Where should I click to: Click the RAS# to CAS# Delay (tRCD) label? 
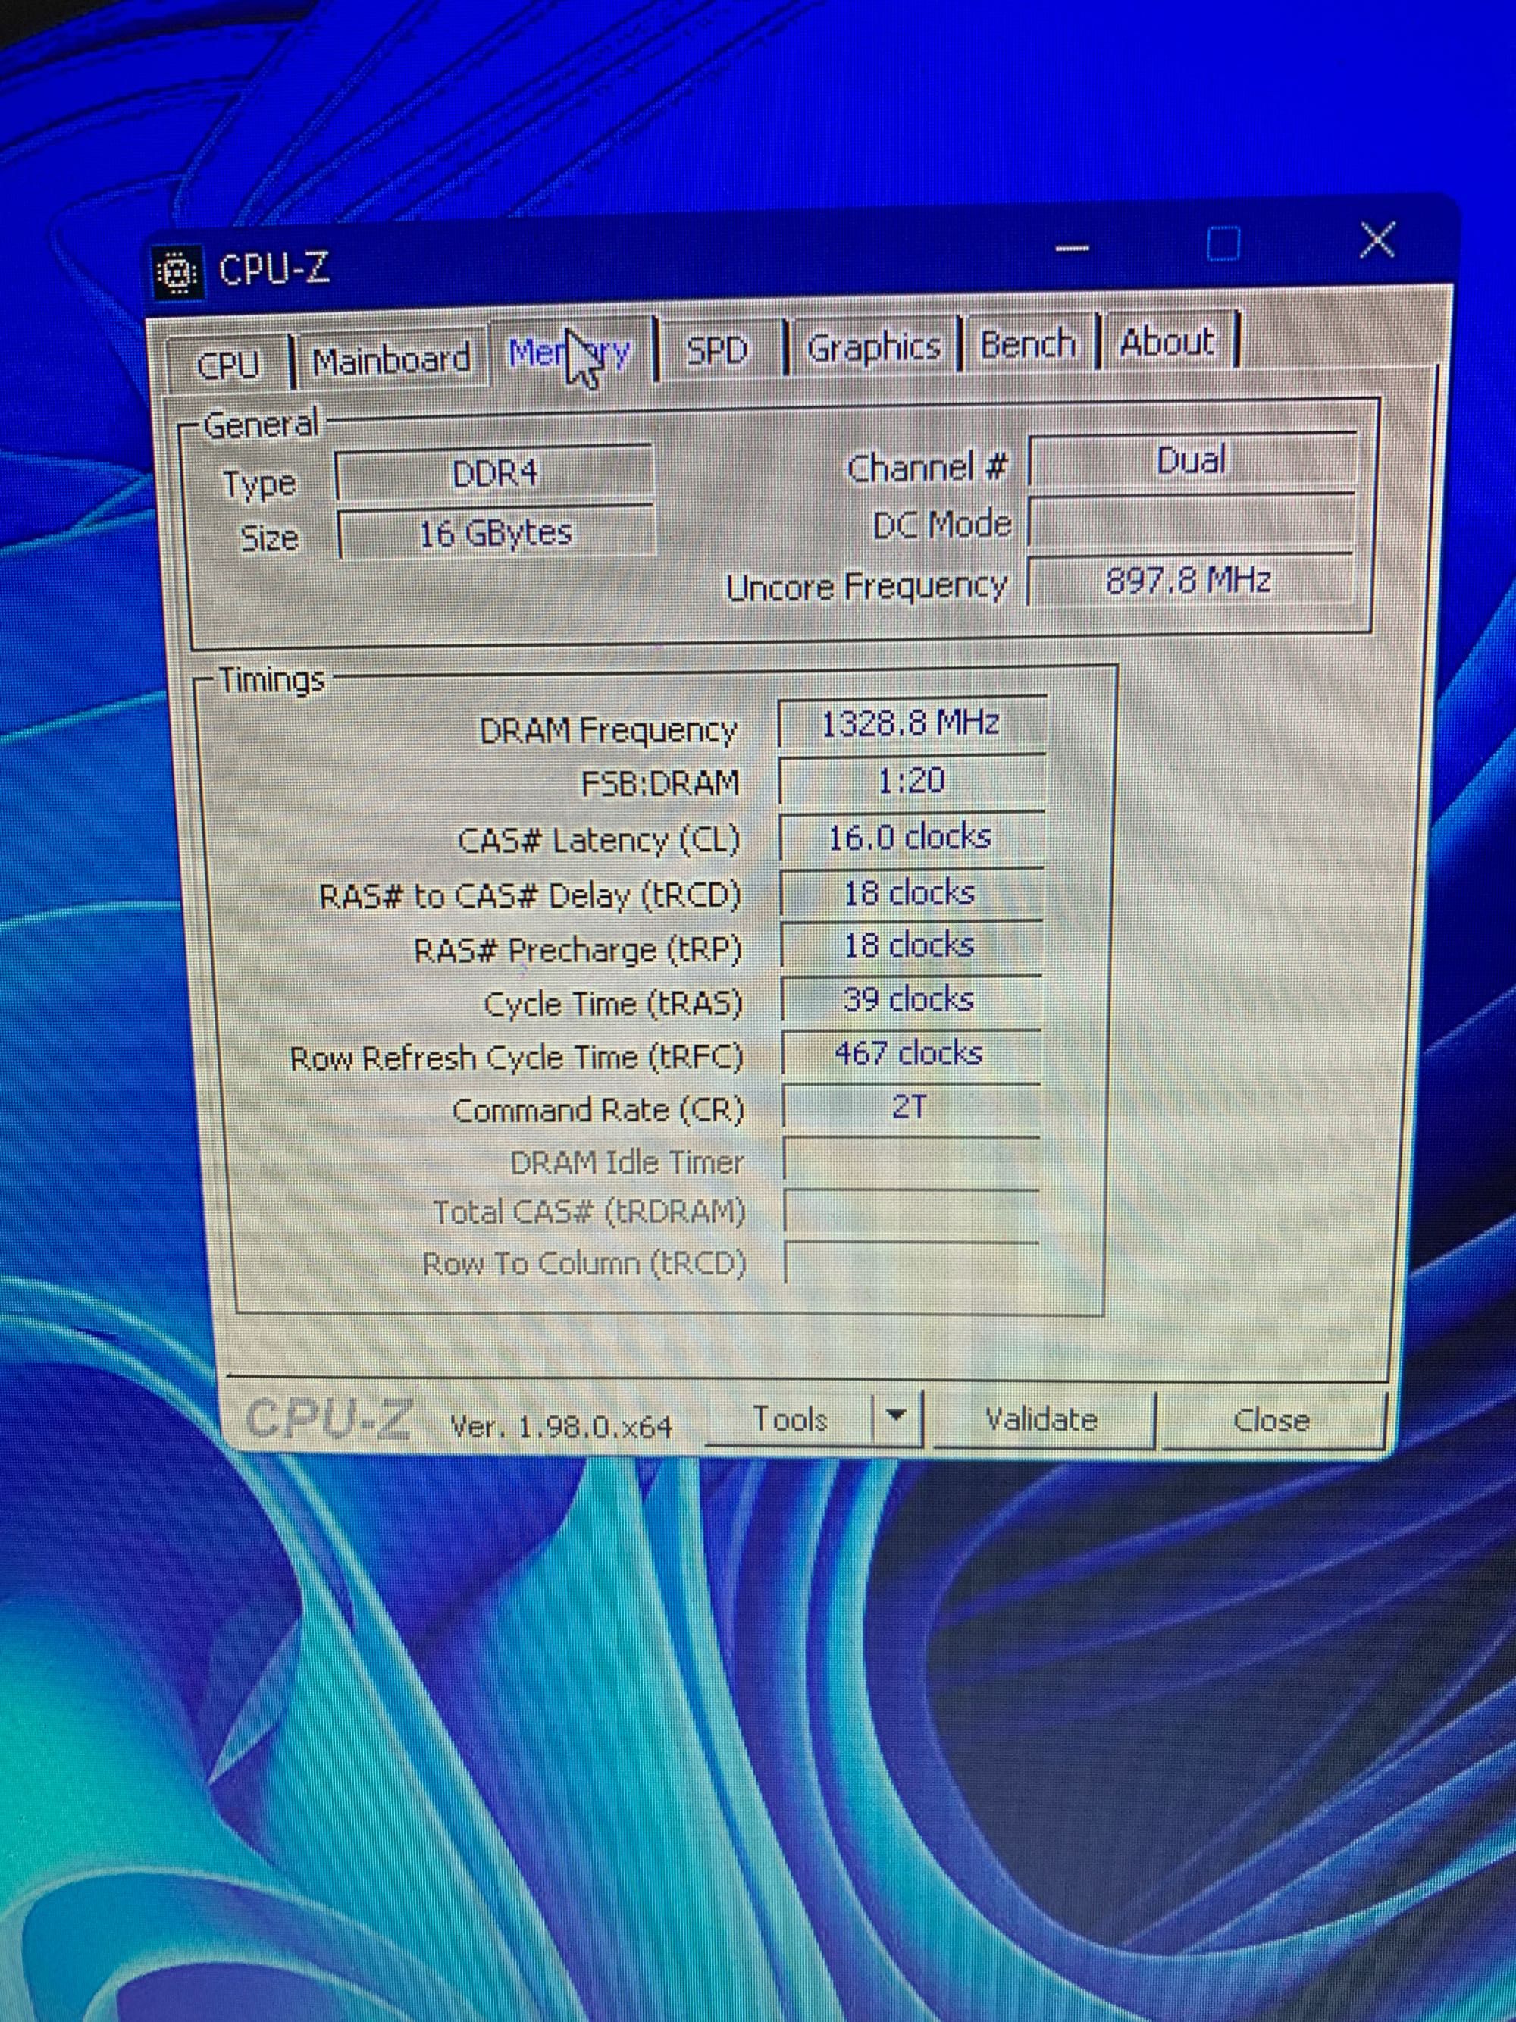pyautogui.click(x=530, y=896)
